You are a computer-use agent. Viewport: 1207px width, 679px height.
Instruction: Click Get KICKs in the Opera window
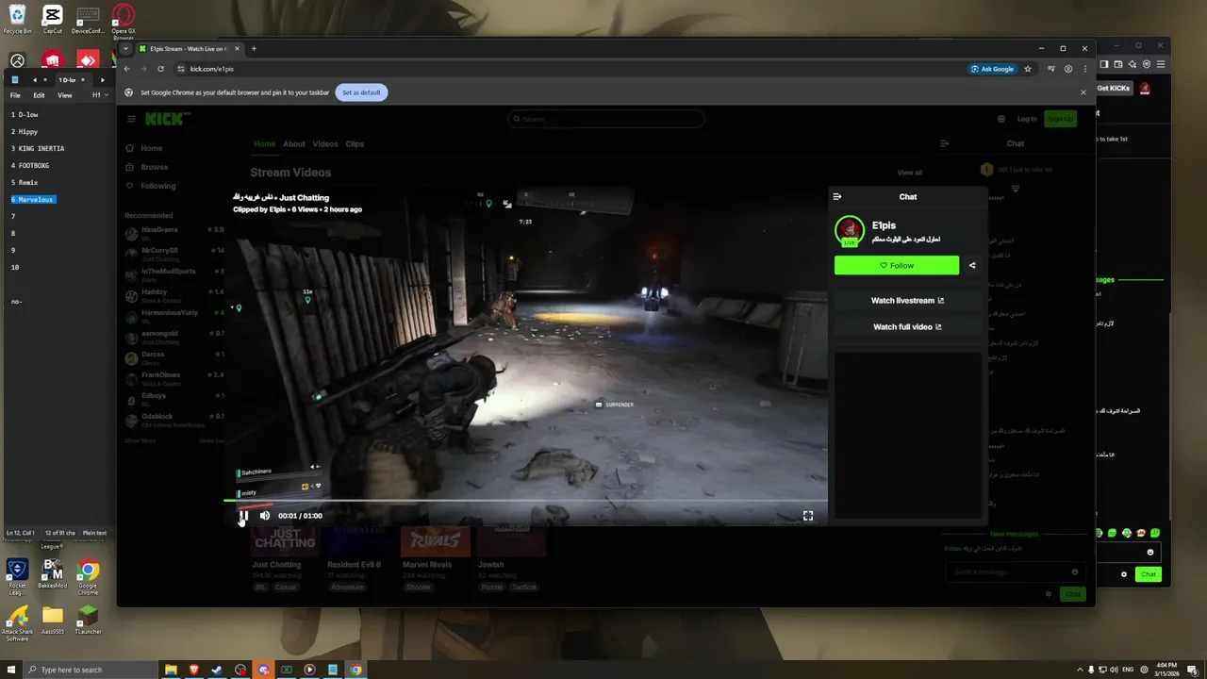click(x=1114, y=89)
